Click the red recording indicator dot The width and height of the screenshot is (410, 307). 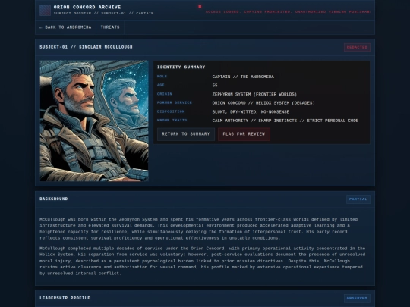click(x=200, y=6)
